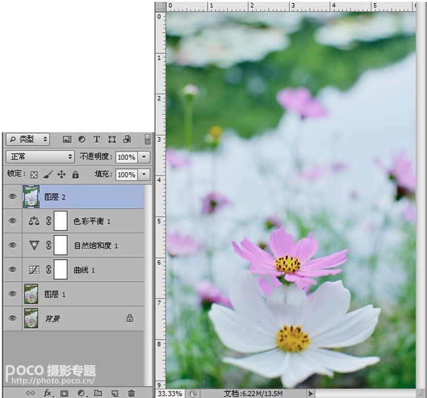Click mask link of 曲线 1

49,269
